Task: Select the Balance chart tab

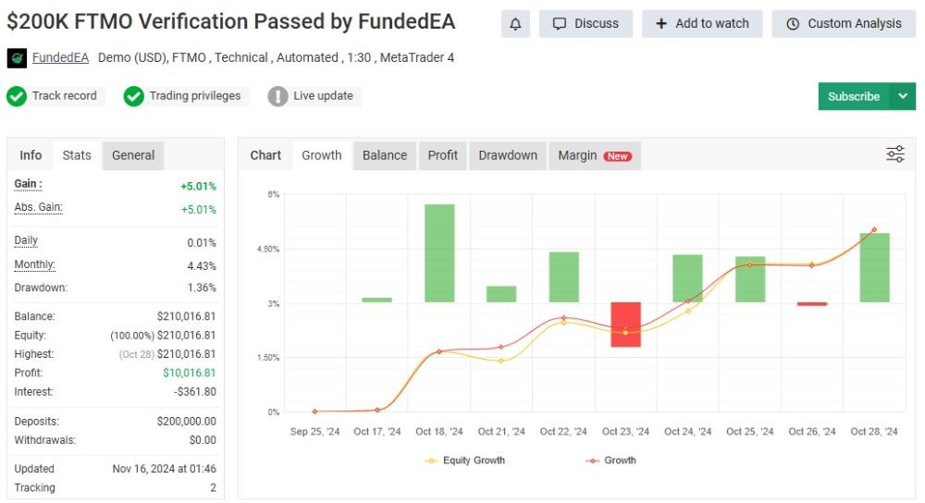Action: (385, 155)
